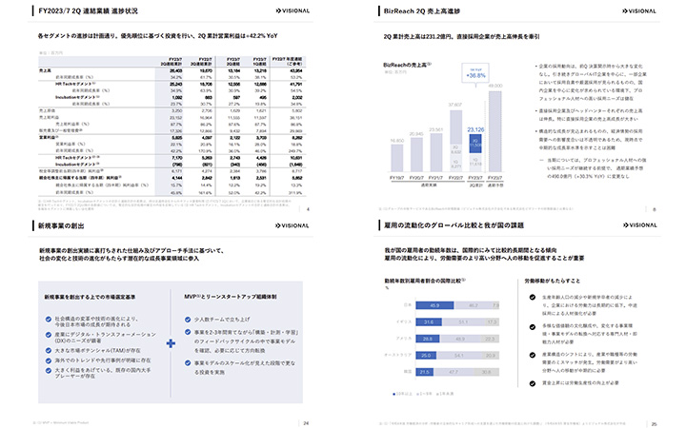Image resolution: width=686 pixels, height=428 pixels.
Task: Click the blue value 23,126 above the bar
Action: 475,129
